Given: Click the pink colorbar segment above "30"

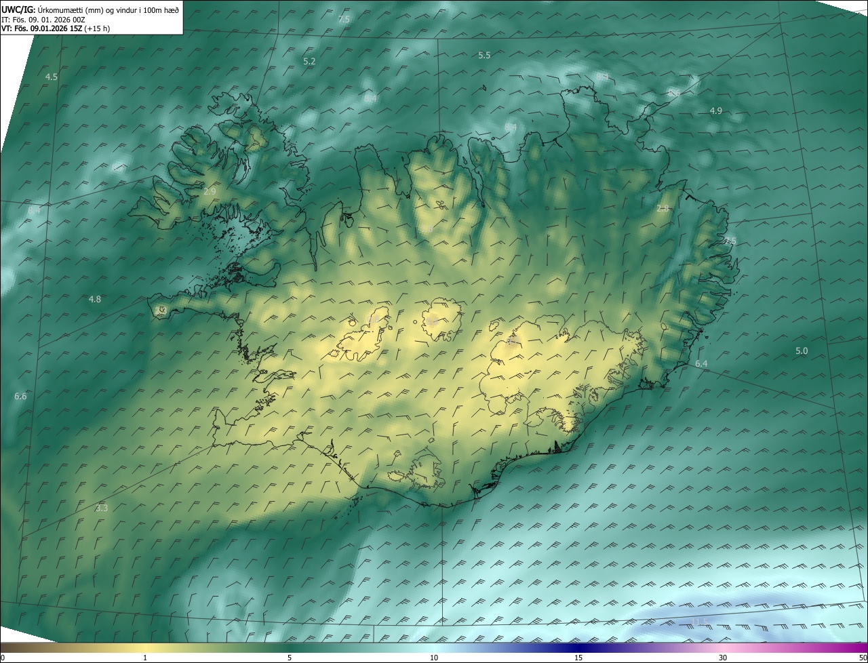Looking at the screenshot, I should (723, 647).
